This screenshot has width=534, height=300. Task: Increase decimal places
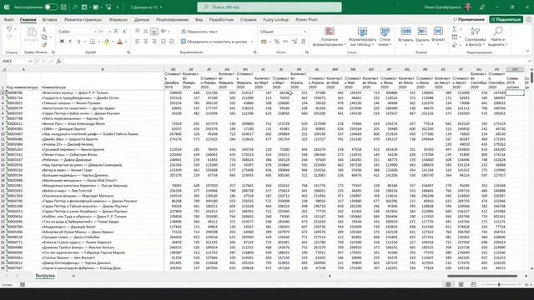(295, 42)
